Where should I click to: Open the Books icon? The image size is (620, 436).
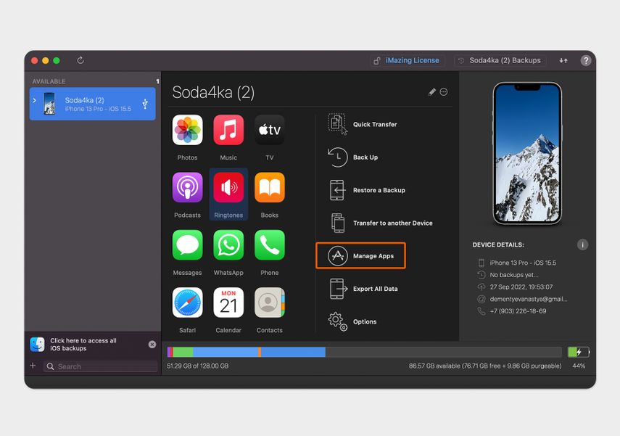[270, 188]
